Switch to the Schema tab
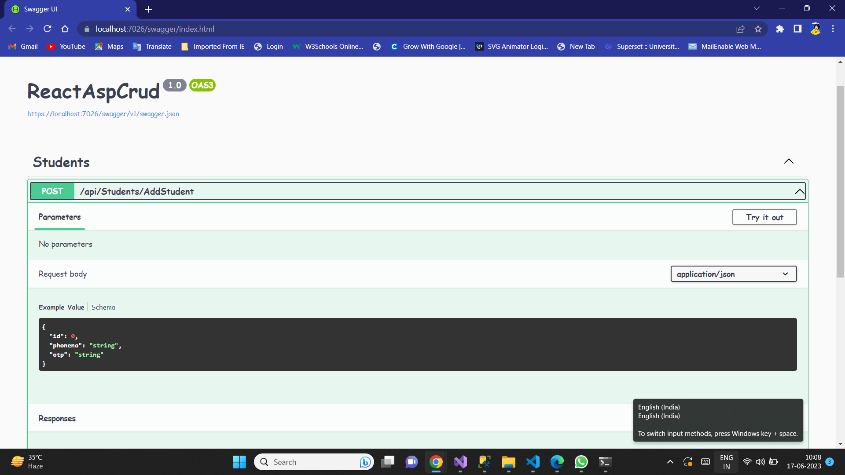This screenshot has width=845, height=475. coord(103,307)
